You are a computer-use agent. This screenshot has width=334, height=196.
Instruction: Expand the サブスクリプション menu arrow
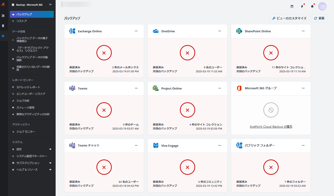[x=50, y=163]
